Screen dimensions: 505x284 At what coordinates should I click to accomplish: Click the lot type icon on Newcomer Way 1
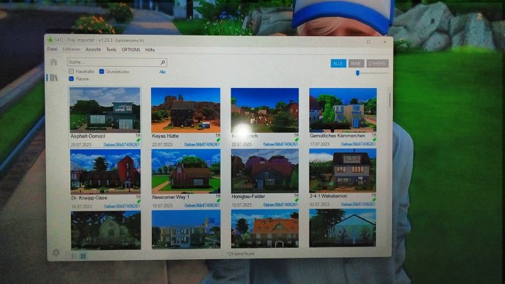pyautogui.click(x=218, y=196)
